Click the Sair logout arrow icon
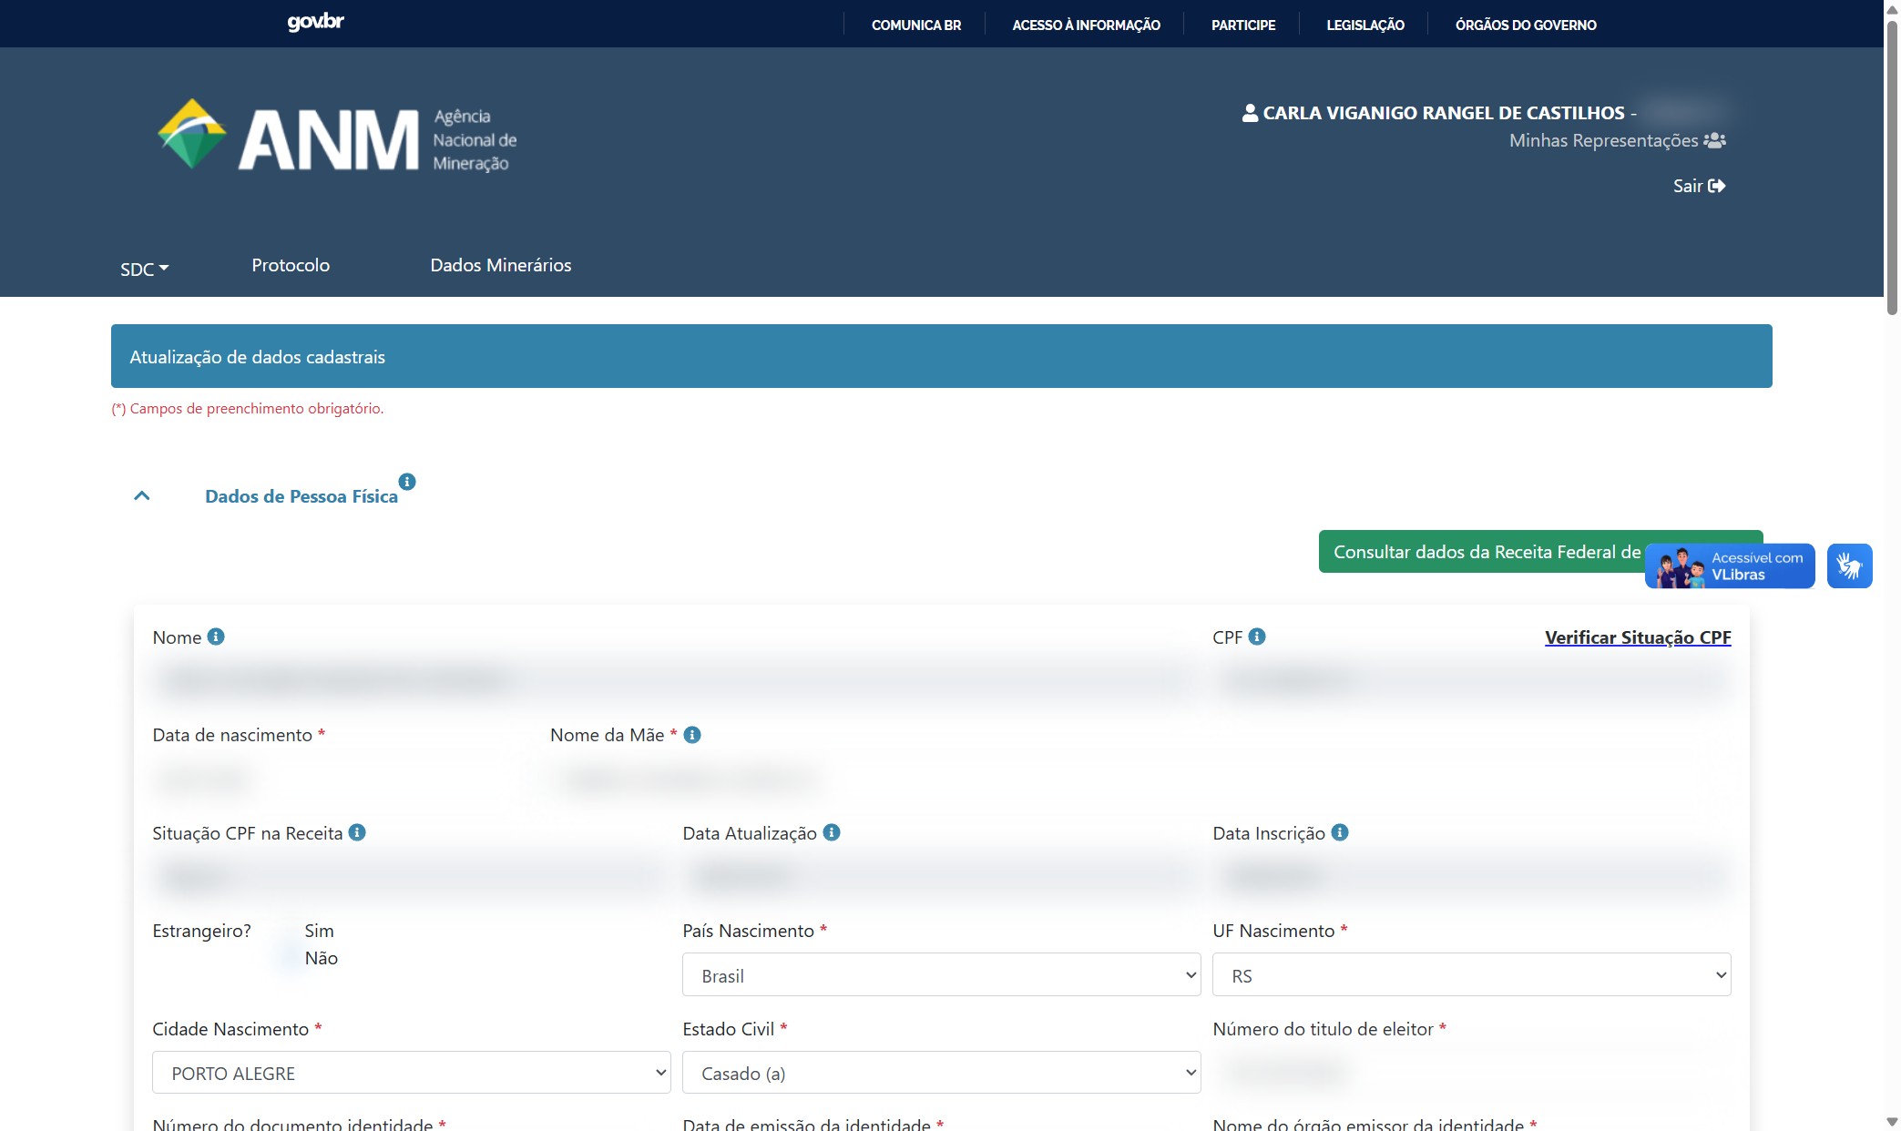This screenshot has width=1901, height=1131. [1717, 186]
